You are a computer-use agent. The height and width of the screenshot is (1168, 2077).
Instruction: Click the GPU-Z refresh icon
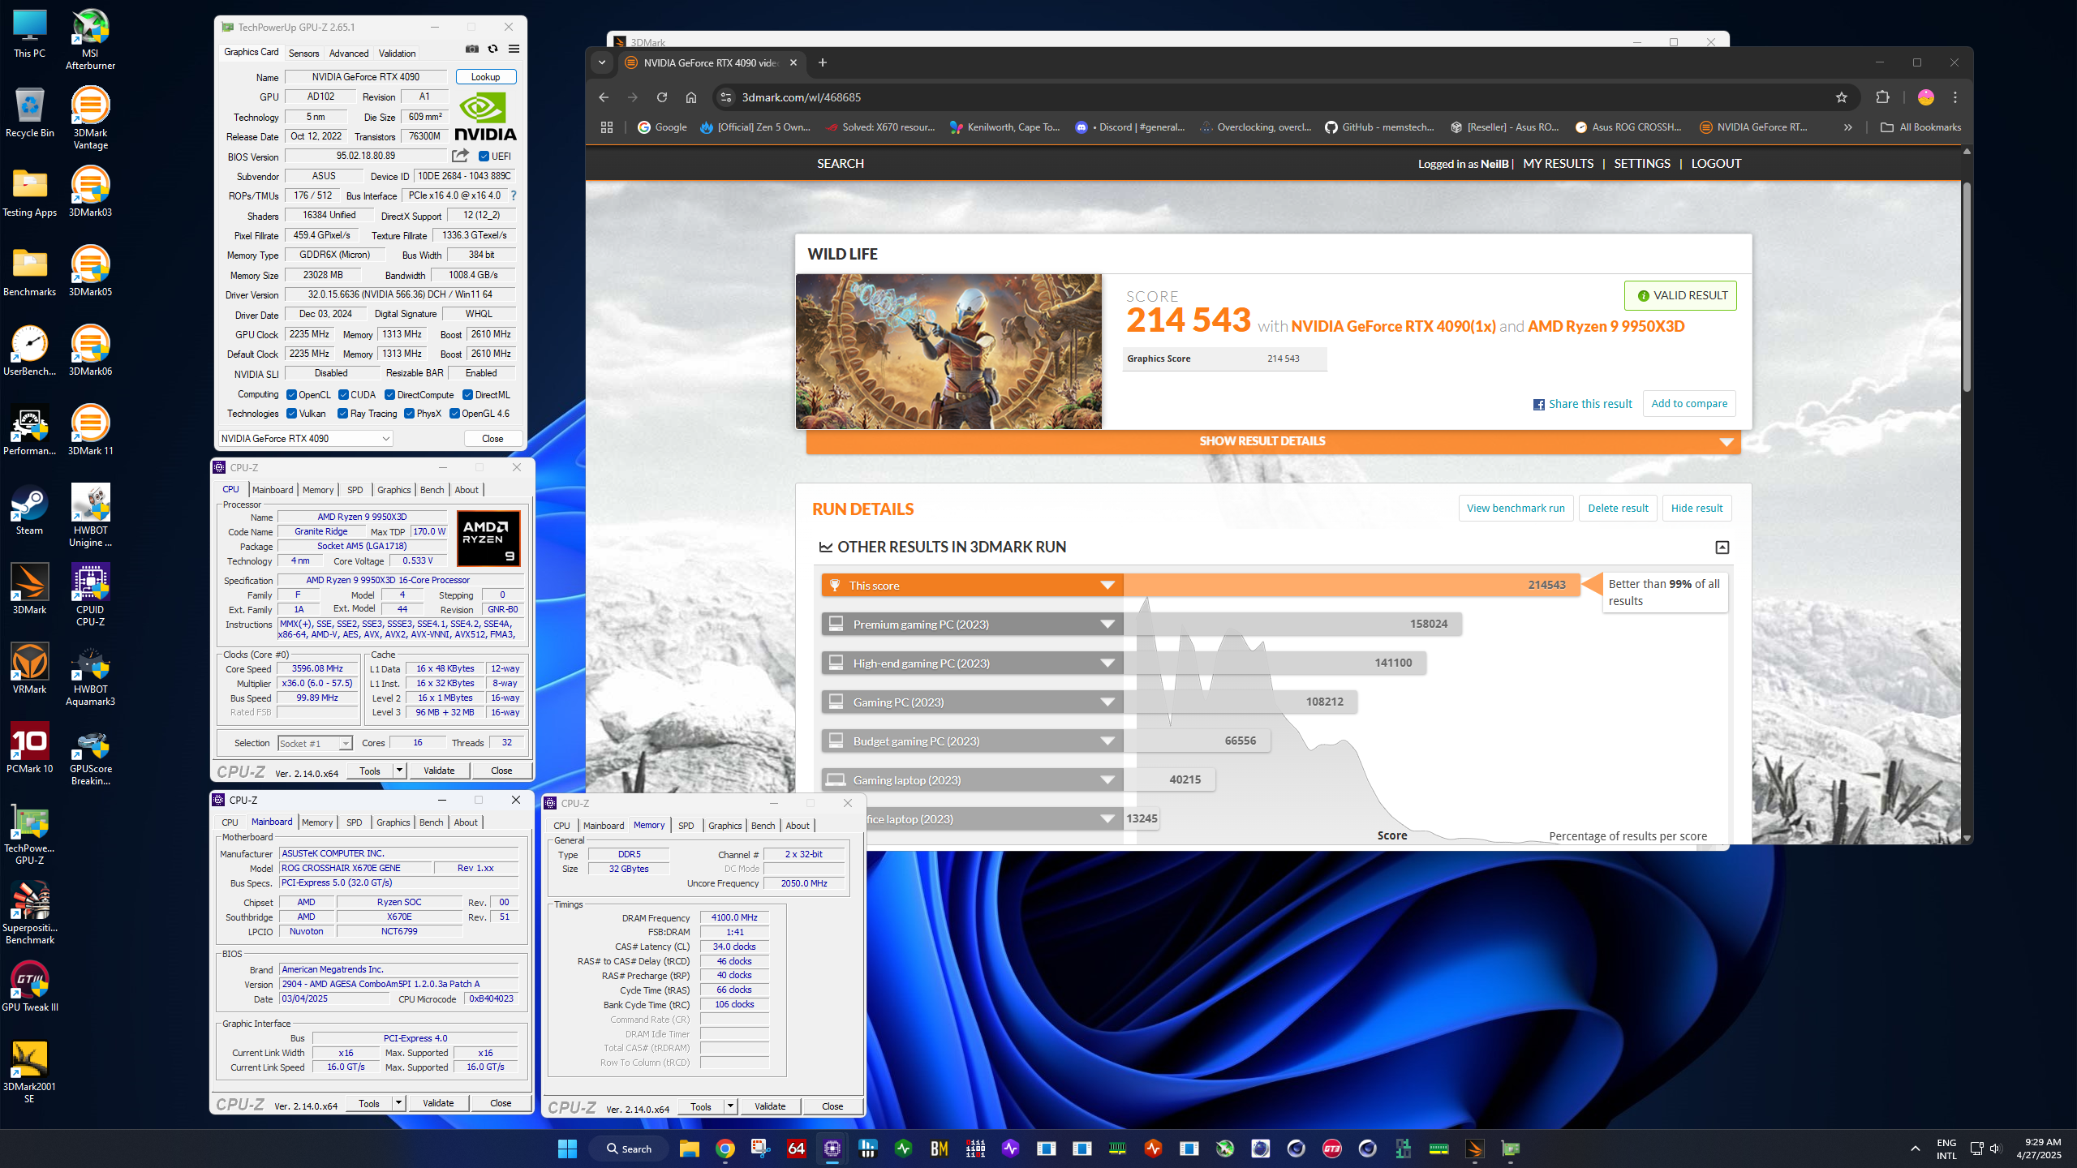[492, 49]
